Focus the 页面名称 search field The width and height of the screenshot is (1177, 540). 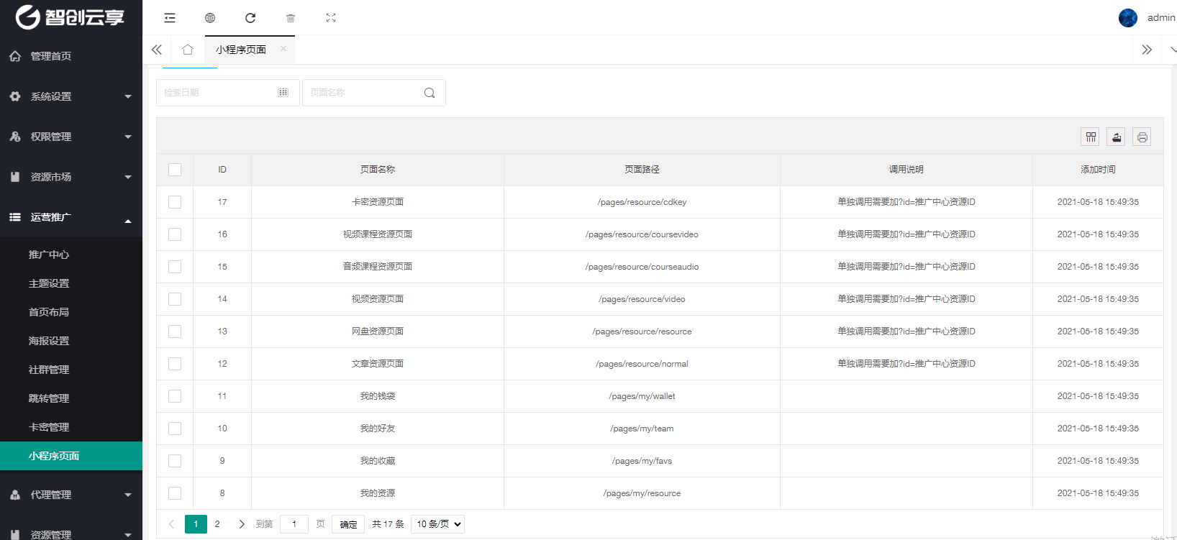pos(373,93)
